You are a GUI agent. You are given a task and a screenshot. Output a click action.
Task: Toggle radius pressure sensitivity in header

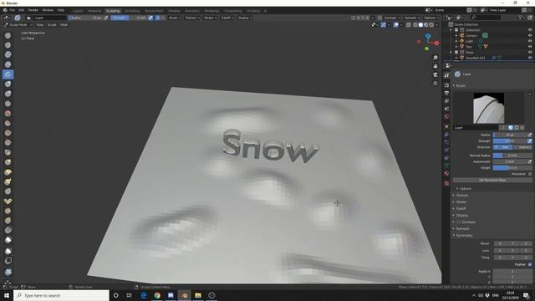click(x=106, y=18)
